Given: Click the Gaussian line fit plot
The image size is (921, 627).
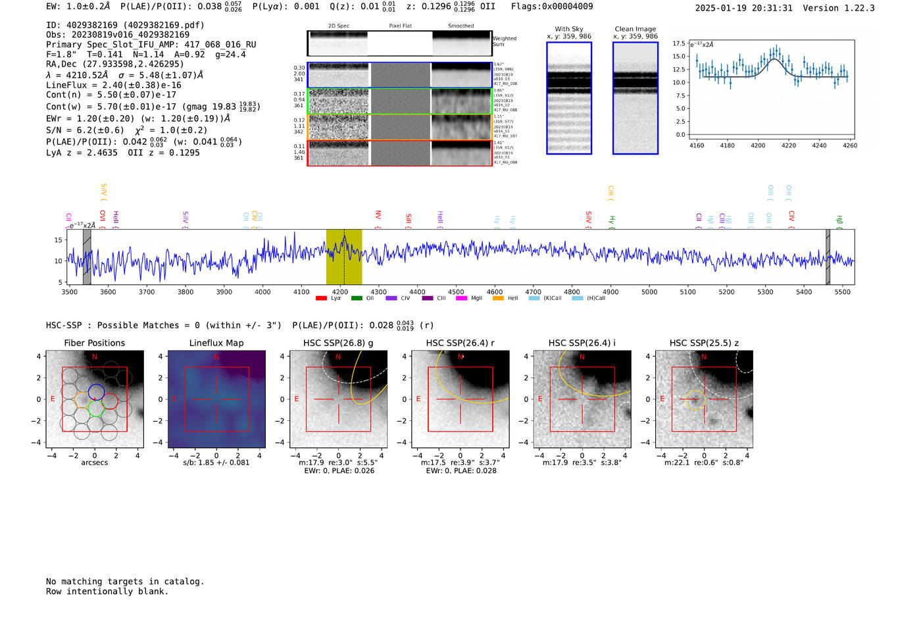Looking at the screenshot, I should coord(772,90).
